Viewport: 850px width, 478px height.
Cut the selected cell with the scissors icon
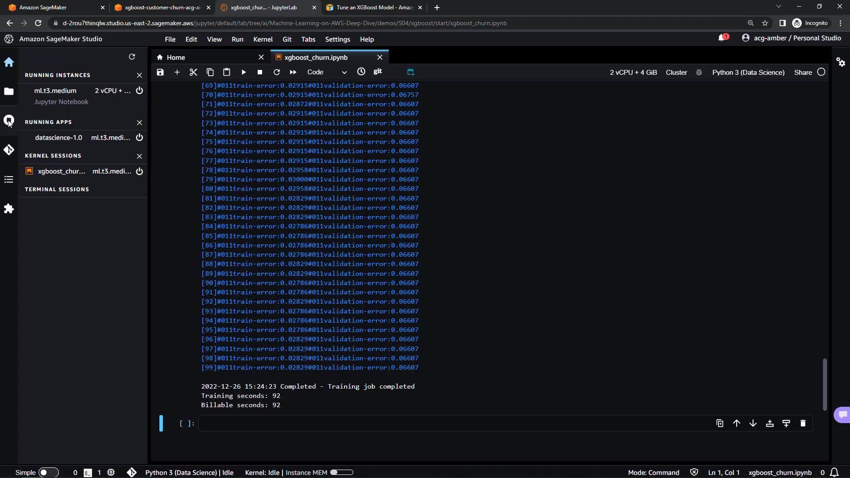coord(193,72)
